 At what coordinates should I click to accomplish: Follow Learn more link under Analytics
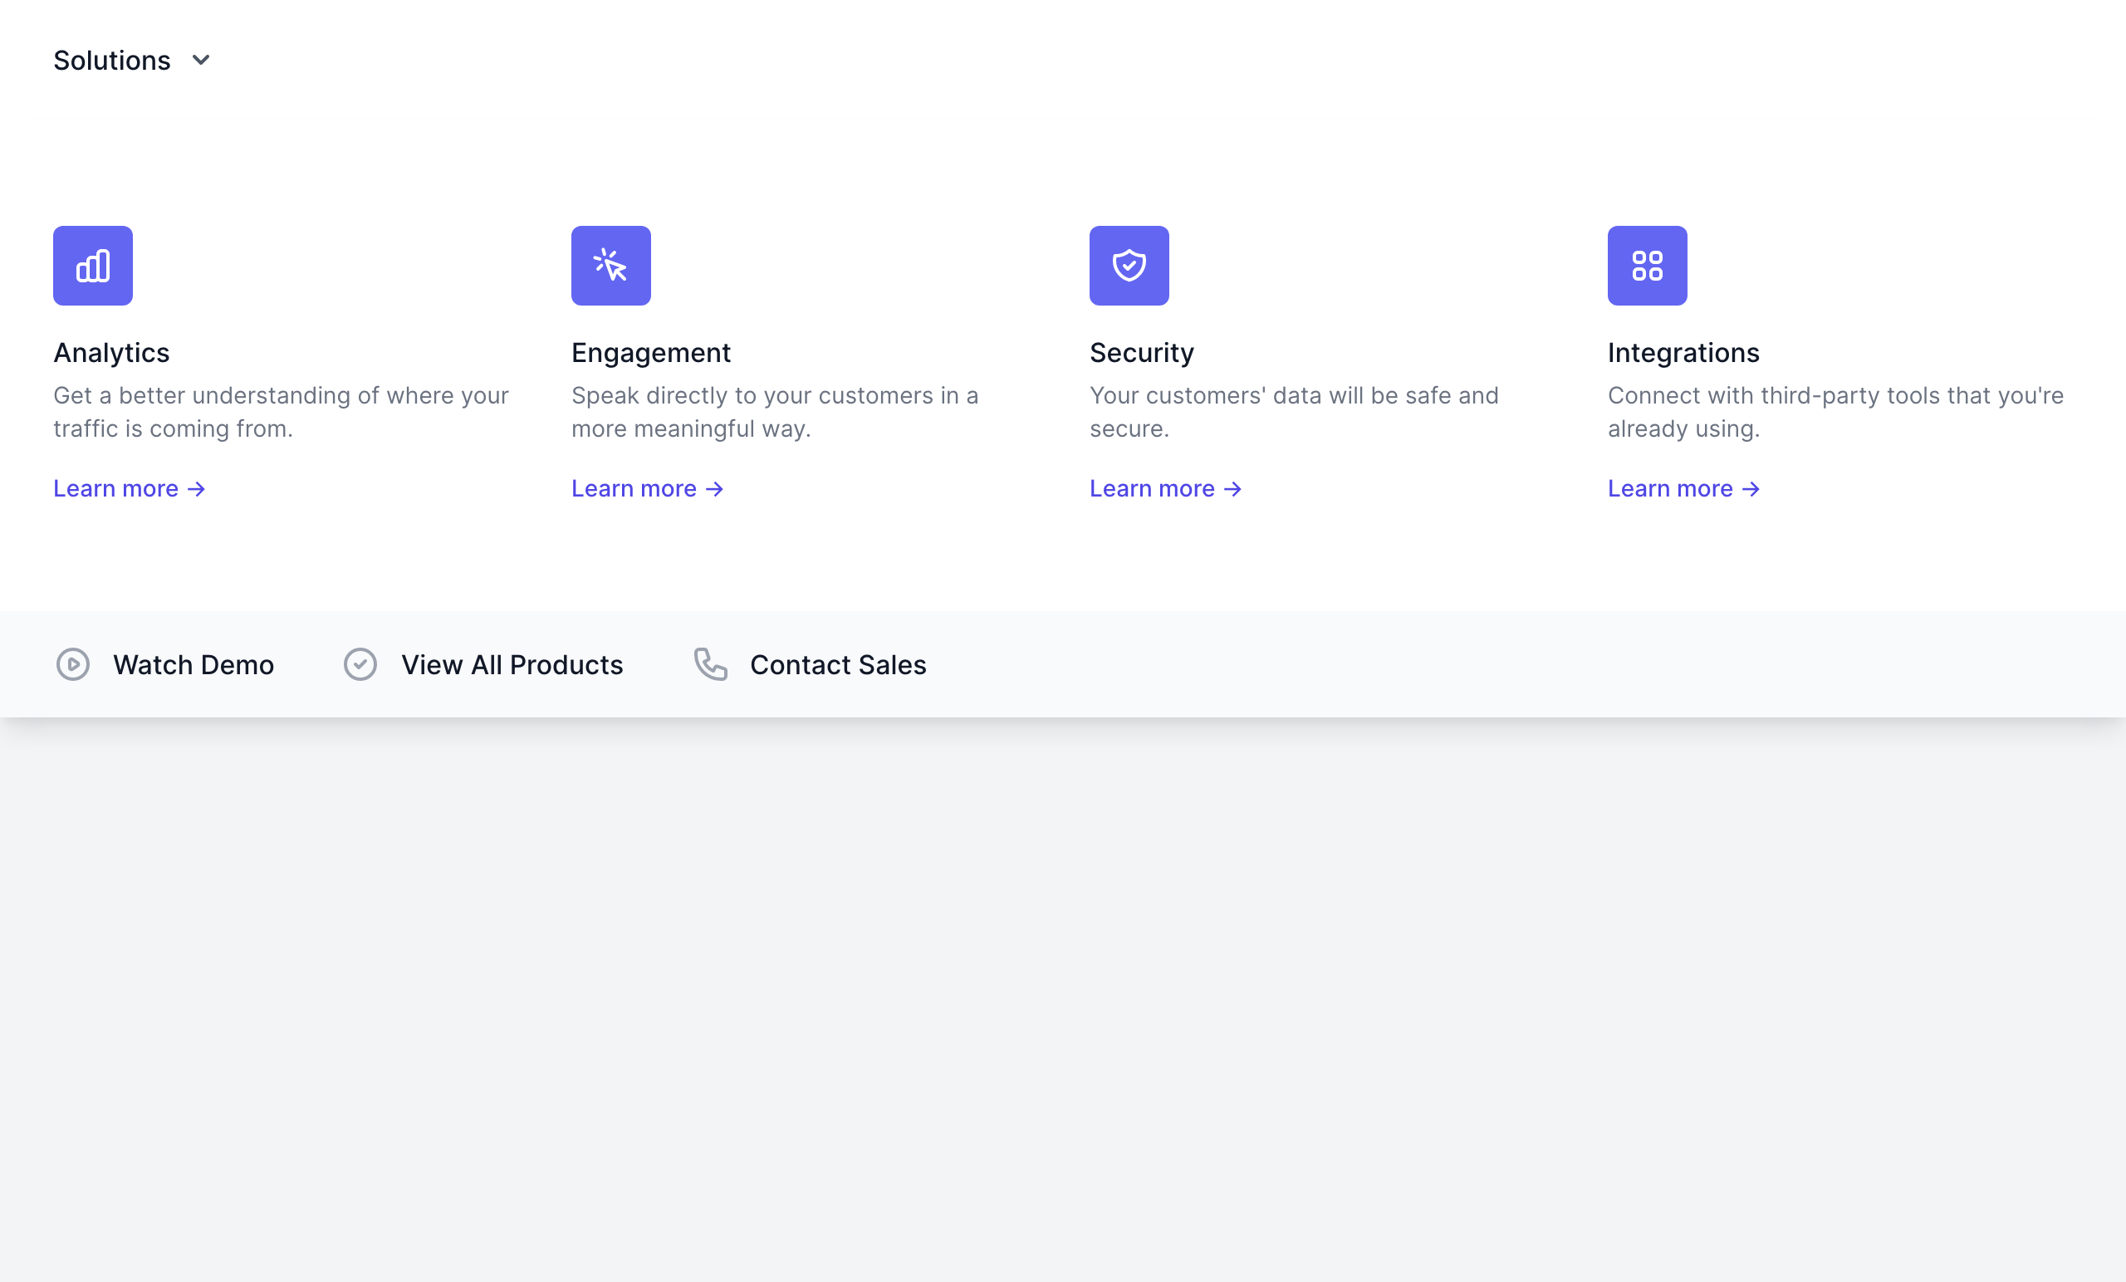[x=129, y=488]
